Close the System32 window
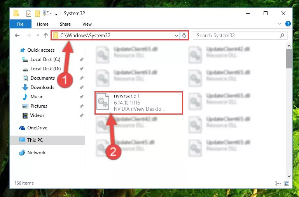 (283, 13)
